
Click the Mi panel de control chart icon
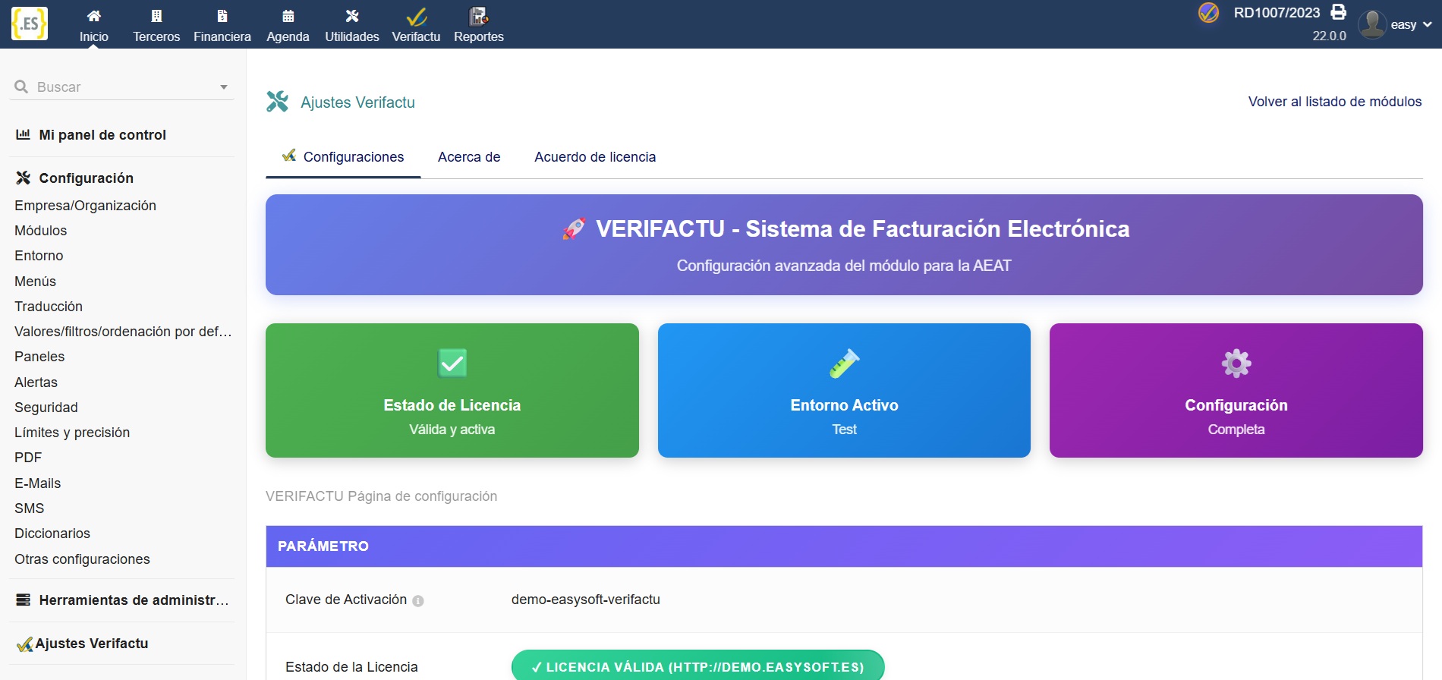pyautogui.click(x=24, y=134)
